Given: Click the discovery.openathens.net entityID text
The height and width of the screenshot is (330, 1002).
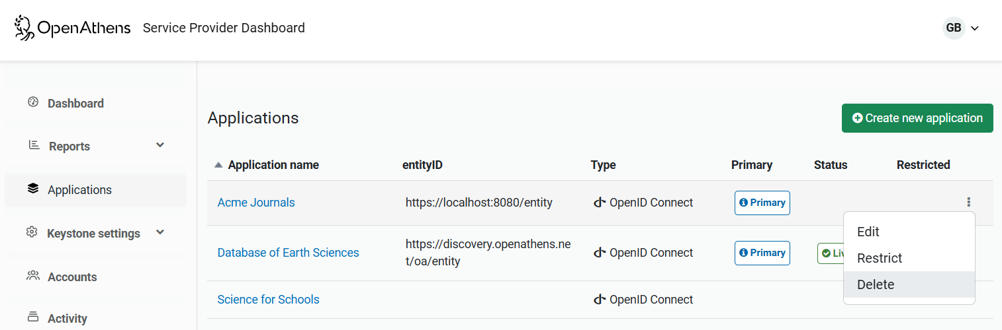Looking at the screenshot, I should point(488,253).
